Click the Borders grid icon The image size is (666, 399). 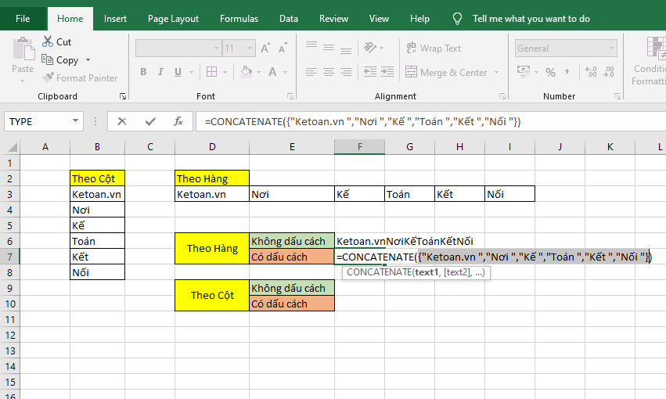(x=211, y=73)
